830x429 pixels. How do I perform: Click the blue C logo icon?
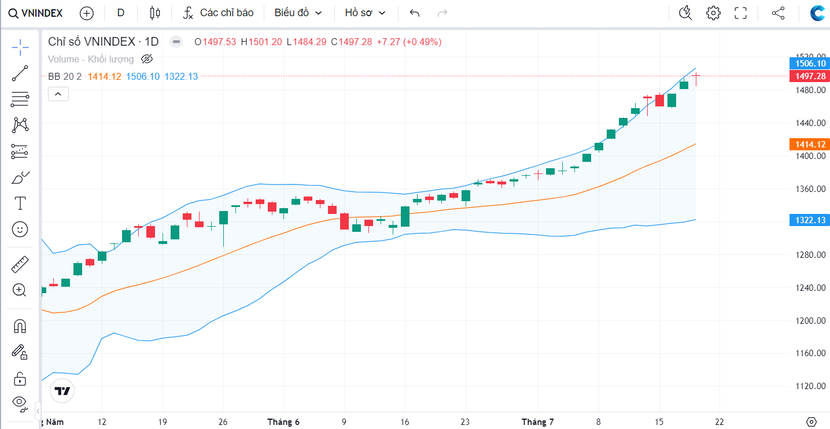818,13
